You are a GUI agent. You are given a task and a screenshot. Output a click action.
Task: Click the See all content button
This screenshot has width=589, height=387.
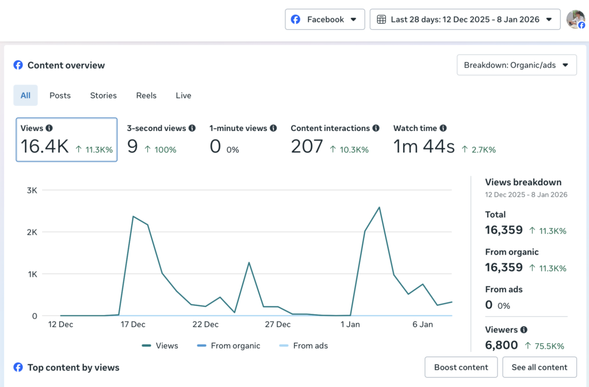[540, 367]
